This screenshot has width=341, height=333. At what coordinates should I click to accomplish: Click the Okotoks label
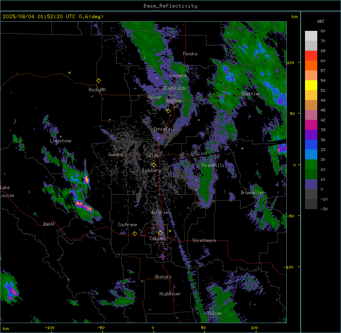point(163,277)
